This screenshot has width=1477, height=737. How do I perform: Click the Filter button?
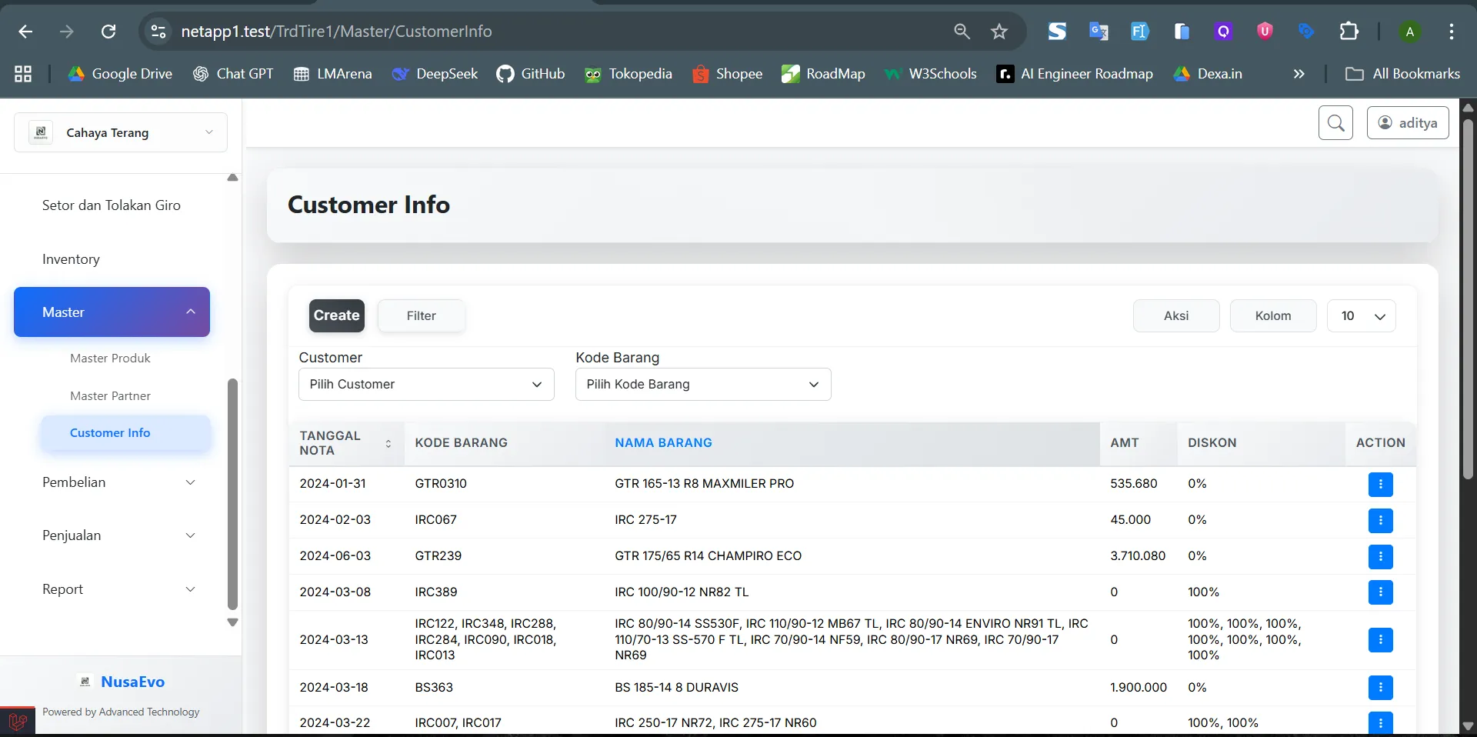[421, 316]
